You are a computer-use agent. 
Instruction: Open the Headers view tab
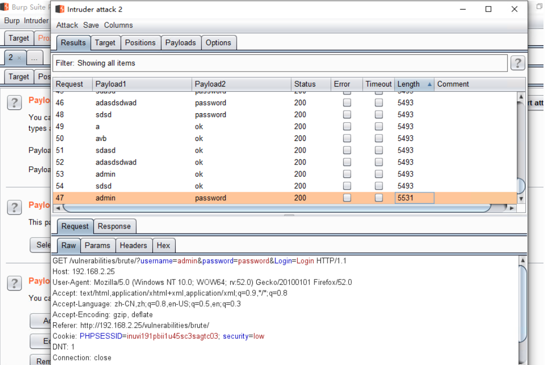point(133,246)
